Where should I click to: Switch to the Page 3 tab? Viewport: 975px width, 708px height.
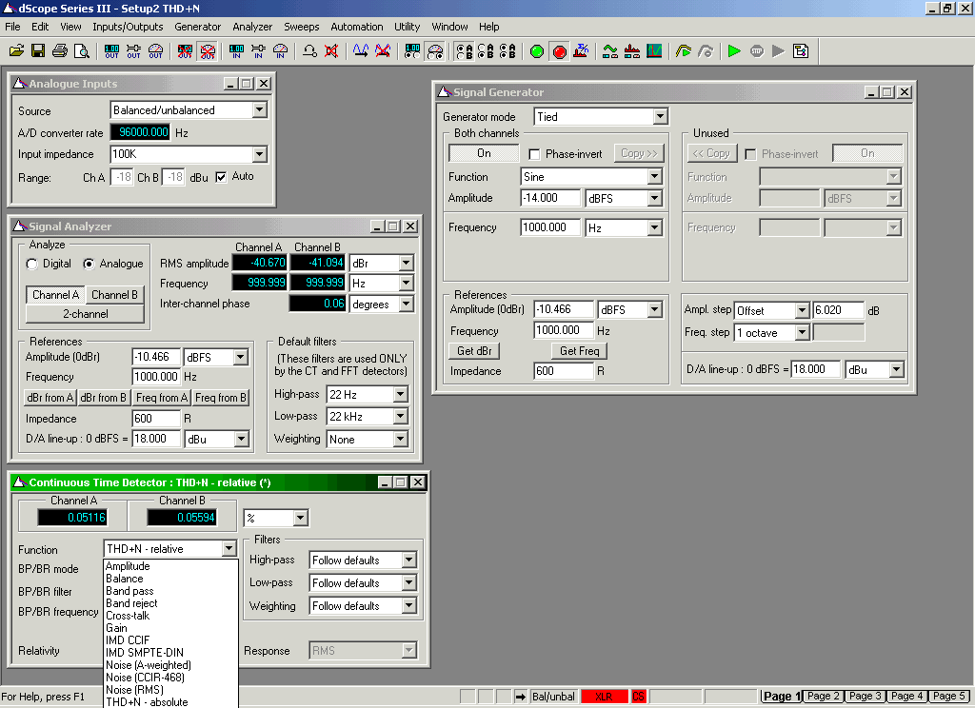(865, 697)
